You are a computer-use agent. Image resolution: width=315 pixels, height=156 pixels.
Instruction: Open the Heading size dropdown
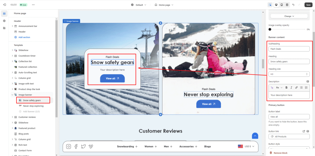pyautogui.click(x=289, y=74)
